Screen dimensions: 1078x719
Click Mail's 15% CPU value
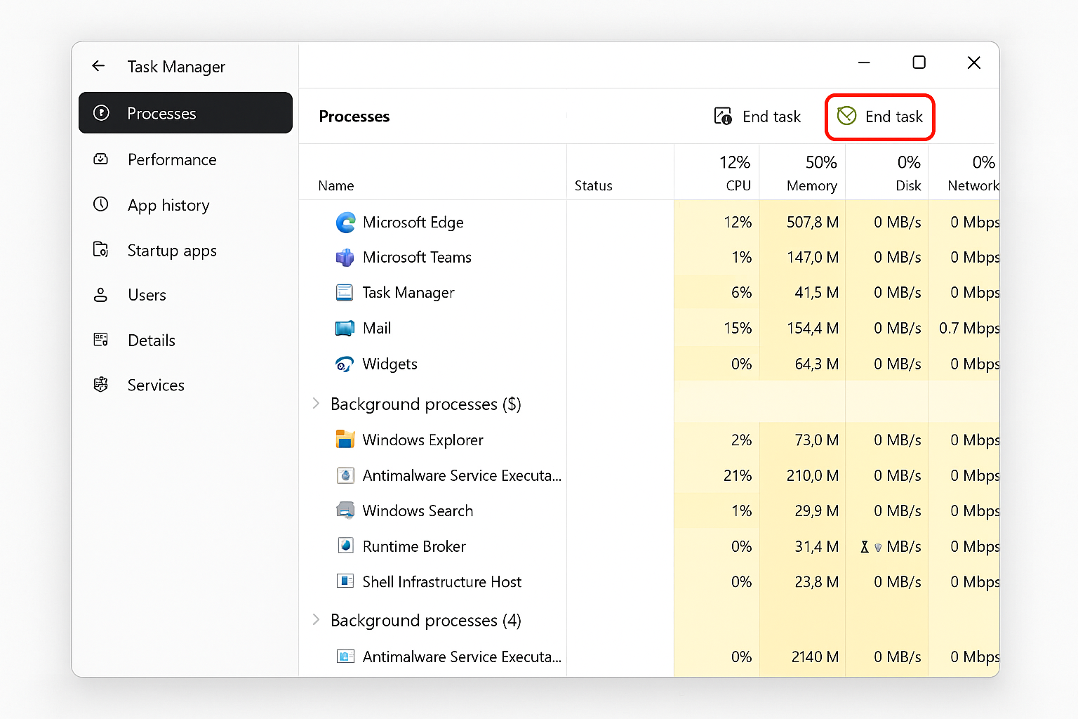738,329
